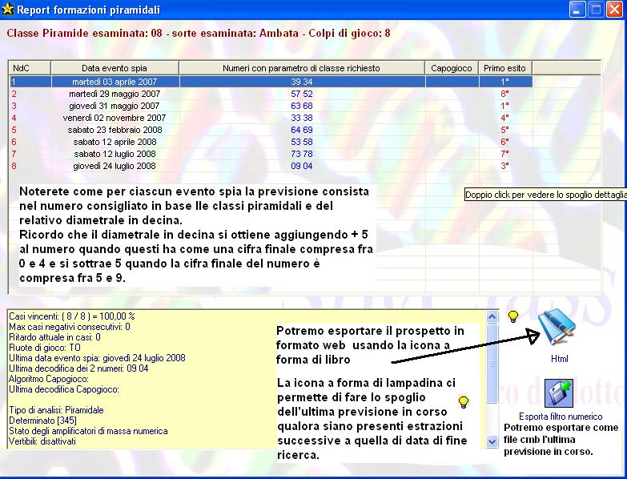Viewport: 627px width, 479px height.
Task: Click the Primo esito value 5°
Action: [x=505, y=130]
